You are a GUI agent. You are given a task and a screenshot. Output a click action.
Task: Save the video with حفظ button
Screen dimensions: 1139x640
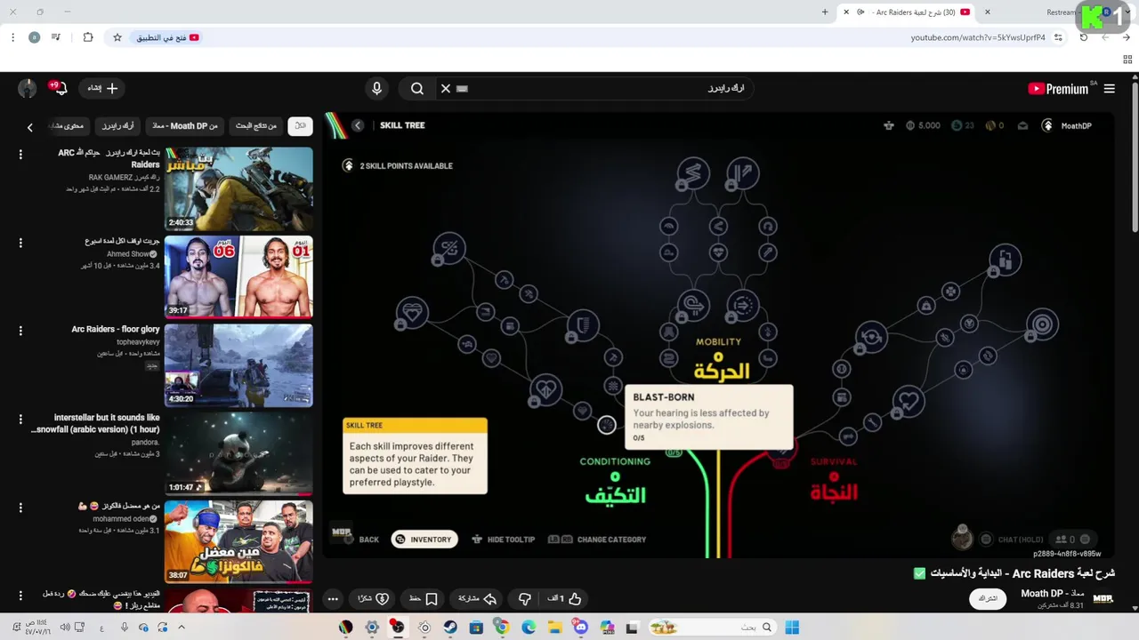(x=423, y=599)
